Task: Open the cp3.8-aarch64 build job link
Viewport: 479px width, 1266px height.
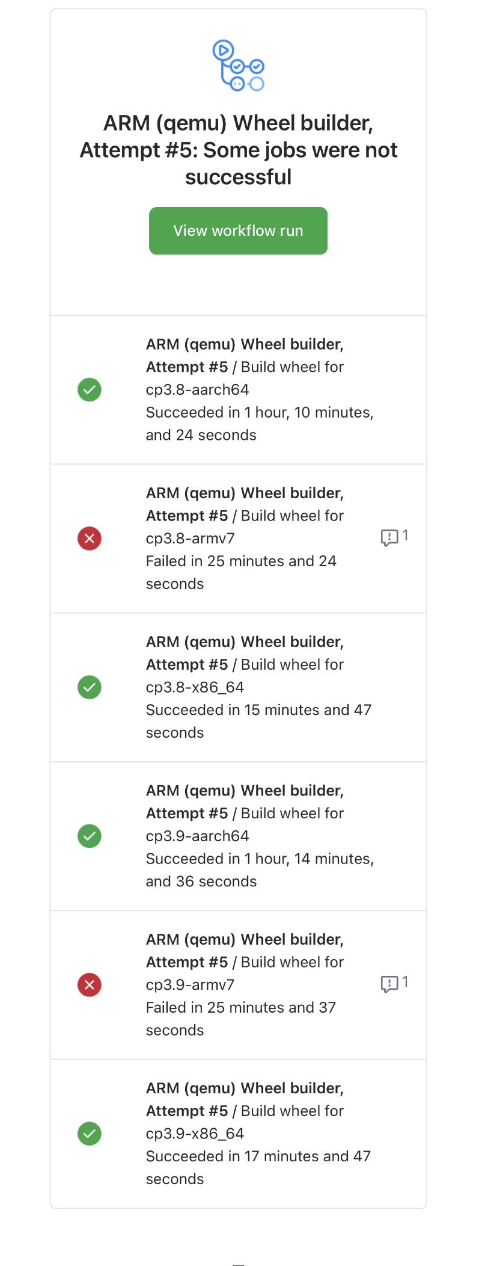Action: click(245, 366)
